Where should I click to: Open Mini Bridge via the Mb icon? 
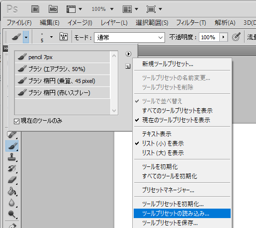pos(53,9)
